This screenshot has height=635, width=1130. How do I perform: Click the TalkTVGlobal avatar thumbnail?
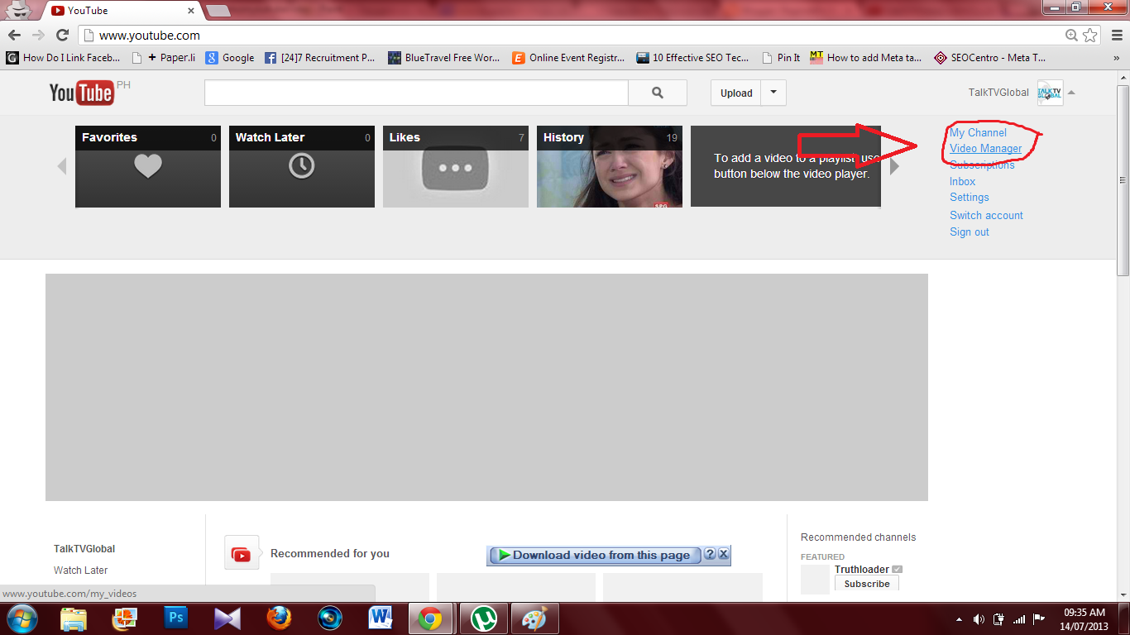(x=1050, y=93)
